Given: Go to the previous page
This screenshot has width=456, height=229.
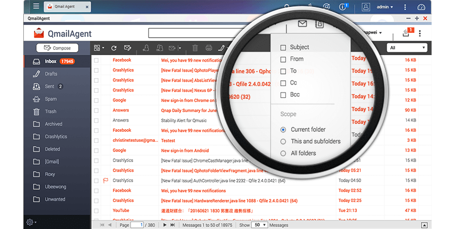Looking at the screenshot, I should pyautogui.click(x=110, y=225).
